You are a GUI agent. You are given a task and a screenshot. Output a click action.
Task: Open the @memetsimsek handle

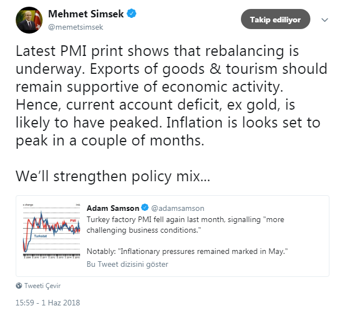click(x=76, y=25)
